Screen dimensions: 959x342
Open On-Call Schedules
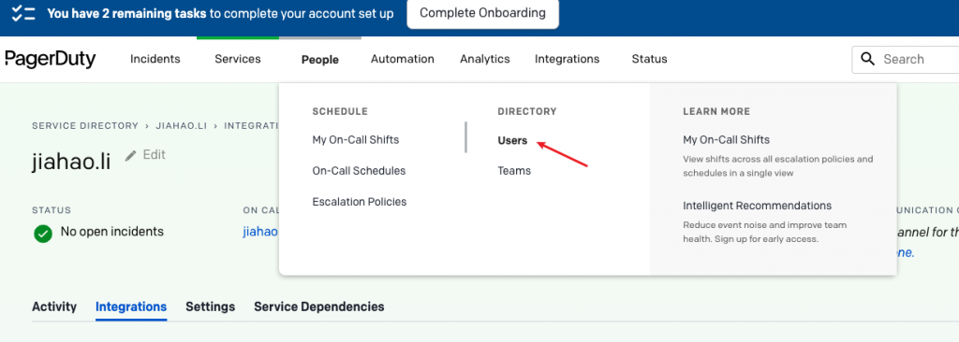pos(359,171)
